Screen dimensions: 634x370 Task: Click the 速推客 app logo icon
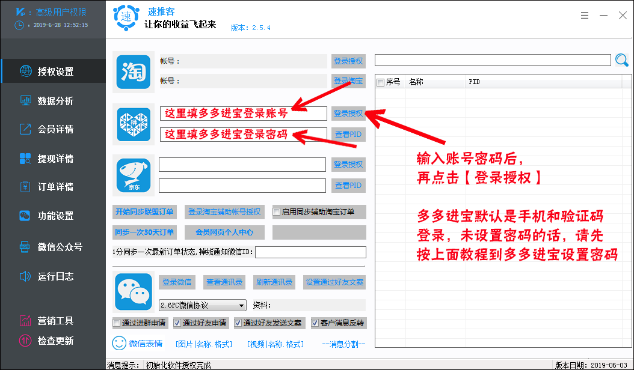point(126,17)
